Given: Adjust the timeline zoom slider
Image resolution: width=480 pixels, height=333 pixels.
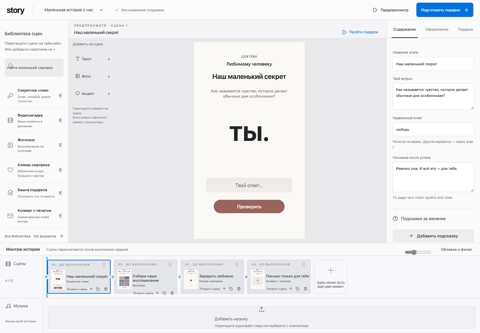Looking at the screenshot, I should pyautogui.click(x=418, y=252).
